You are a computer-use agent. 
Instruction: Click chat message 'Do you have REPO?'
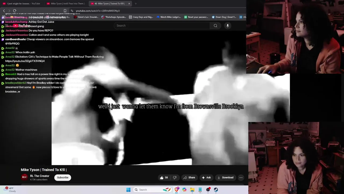coord(41,30)
